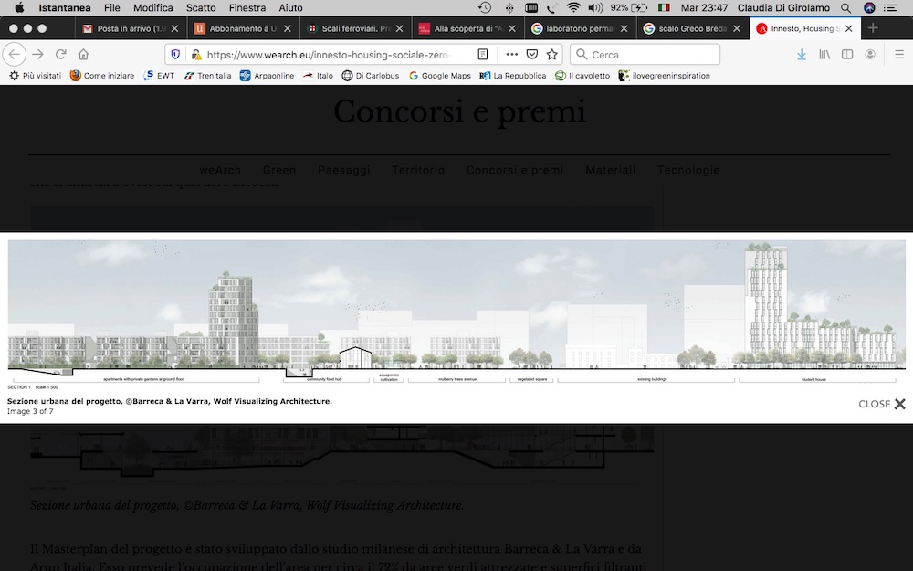Switch to Posta in arrivo tab

(131, 28)
